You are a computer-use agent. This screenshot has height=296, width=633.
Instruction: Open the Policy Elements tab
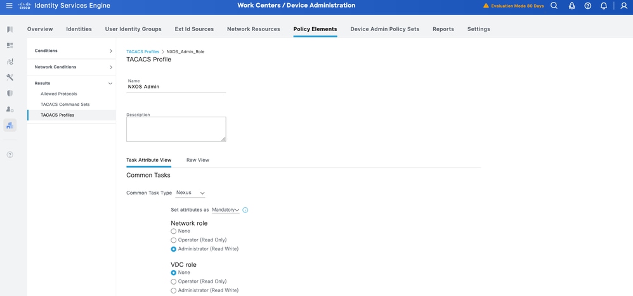[x=315, y=29]
